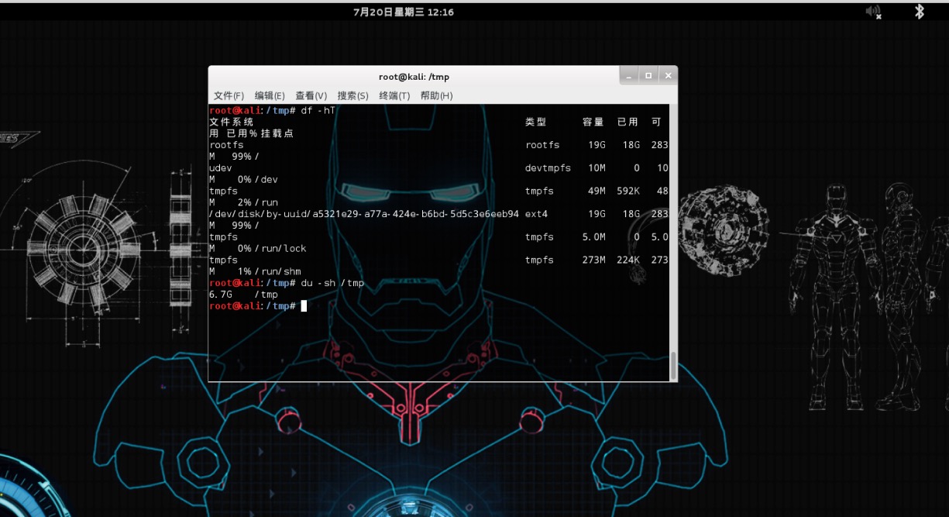
Task: Open the 搜索(S) menu
Action: 352,95
